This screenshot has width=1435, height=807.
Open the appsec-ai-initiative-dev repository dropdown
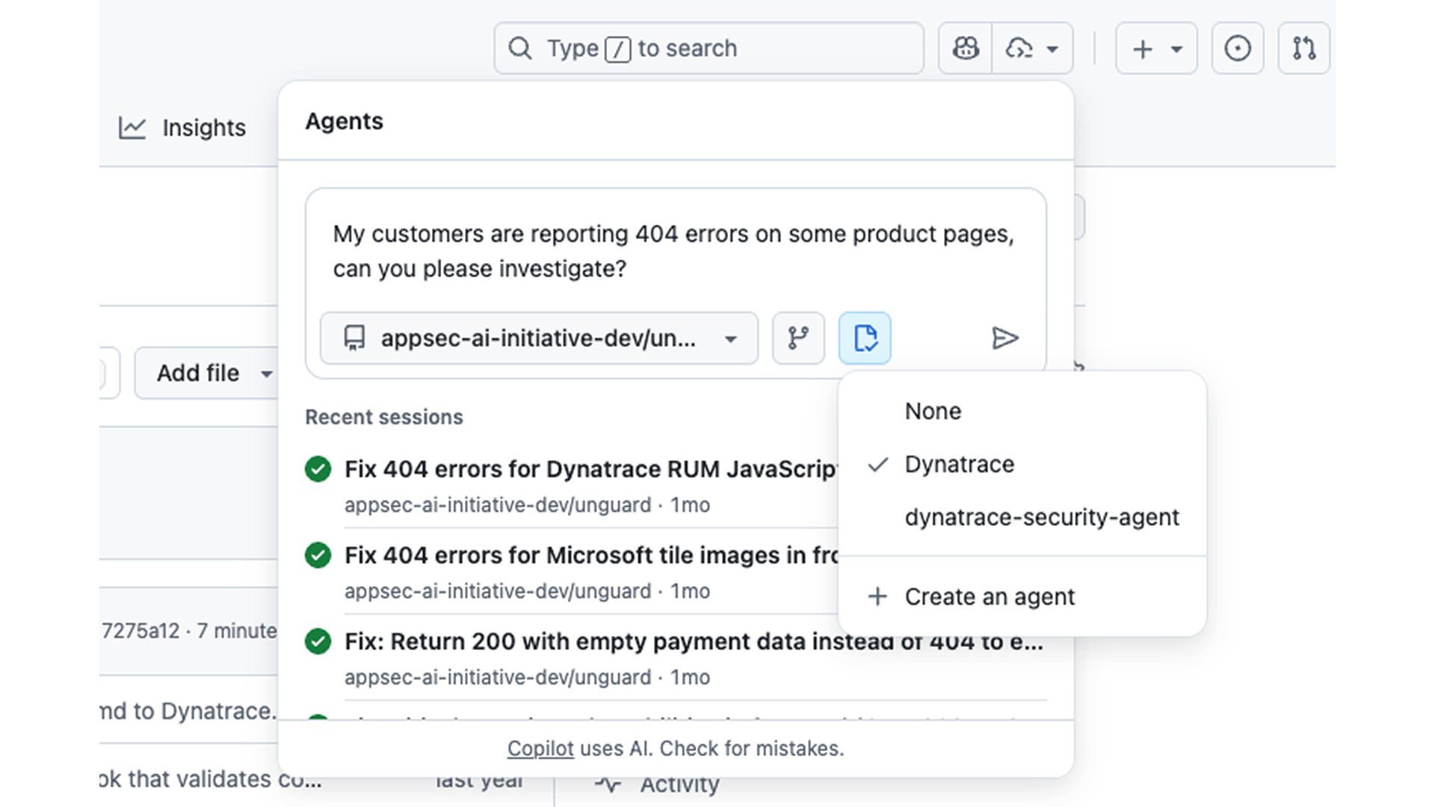click(730, 338)
